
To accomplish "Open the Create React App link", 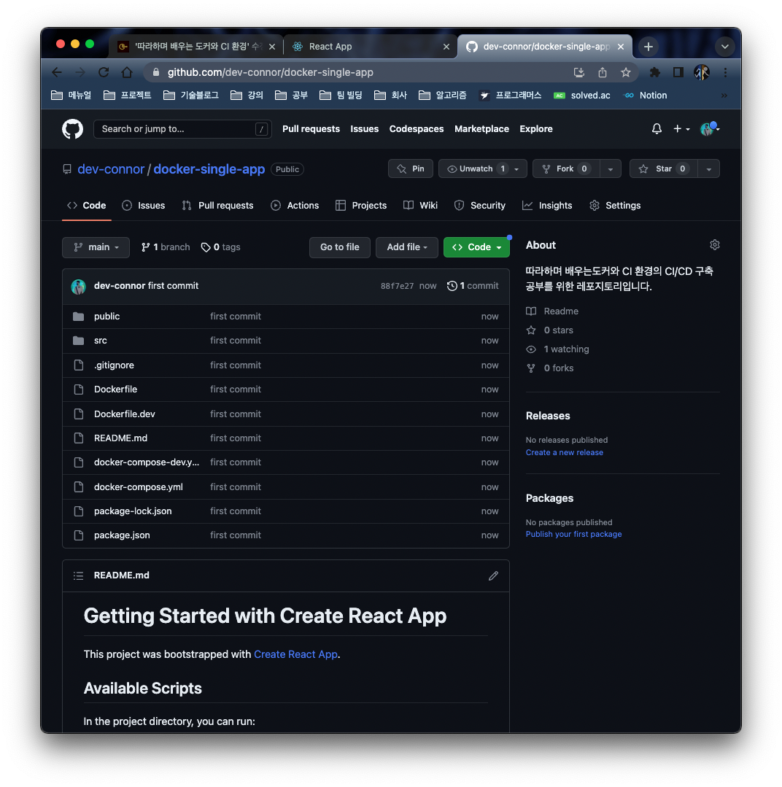I will (295, 654).
